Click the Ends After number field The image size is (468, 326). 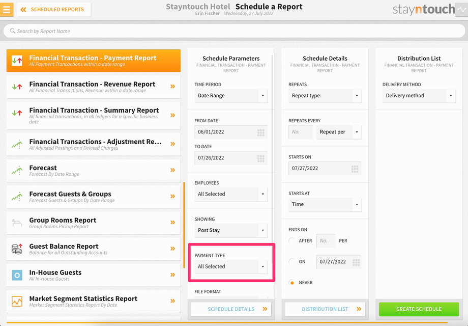[x=326, y=241]
